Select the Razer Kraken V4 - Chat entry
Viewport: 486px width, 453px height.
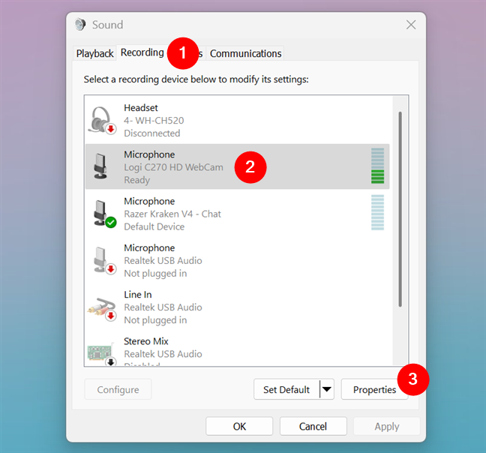pos(237,214)
